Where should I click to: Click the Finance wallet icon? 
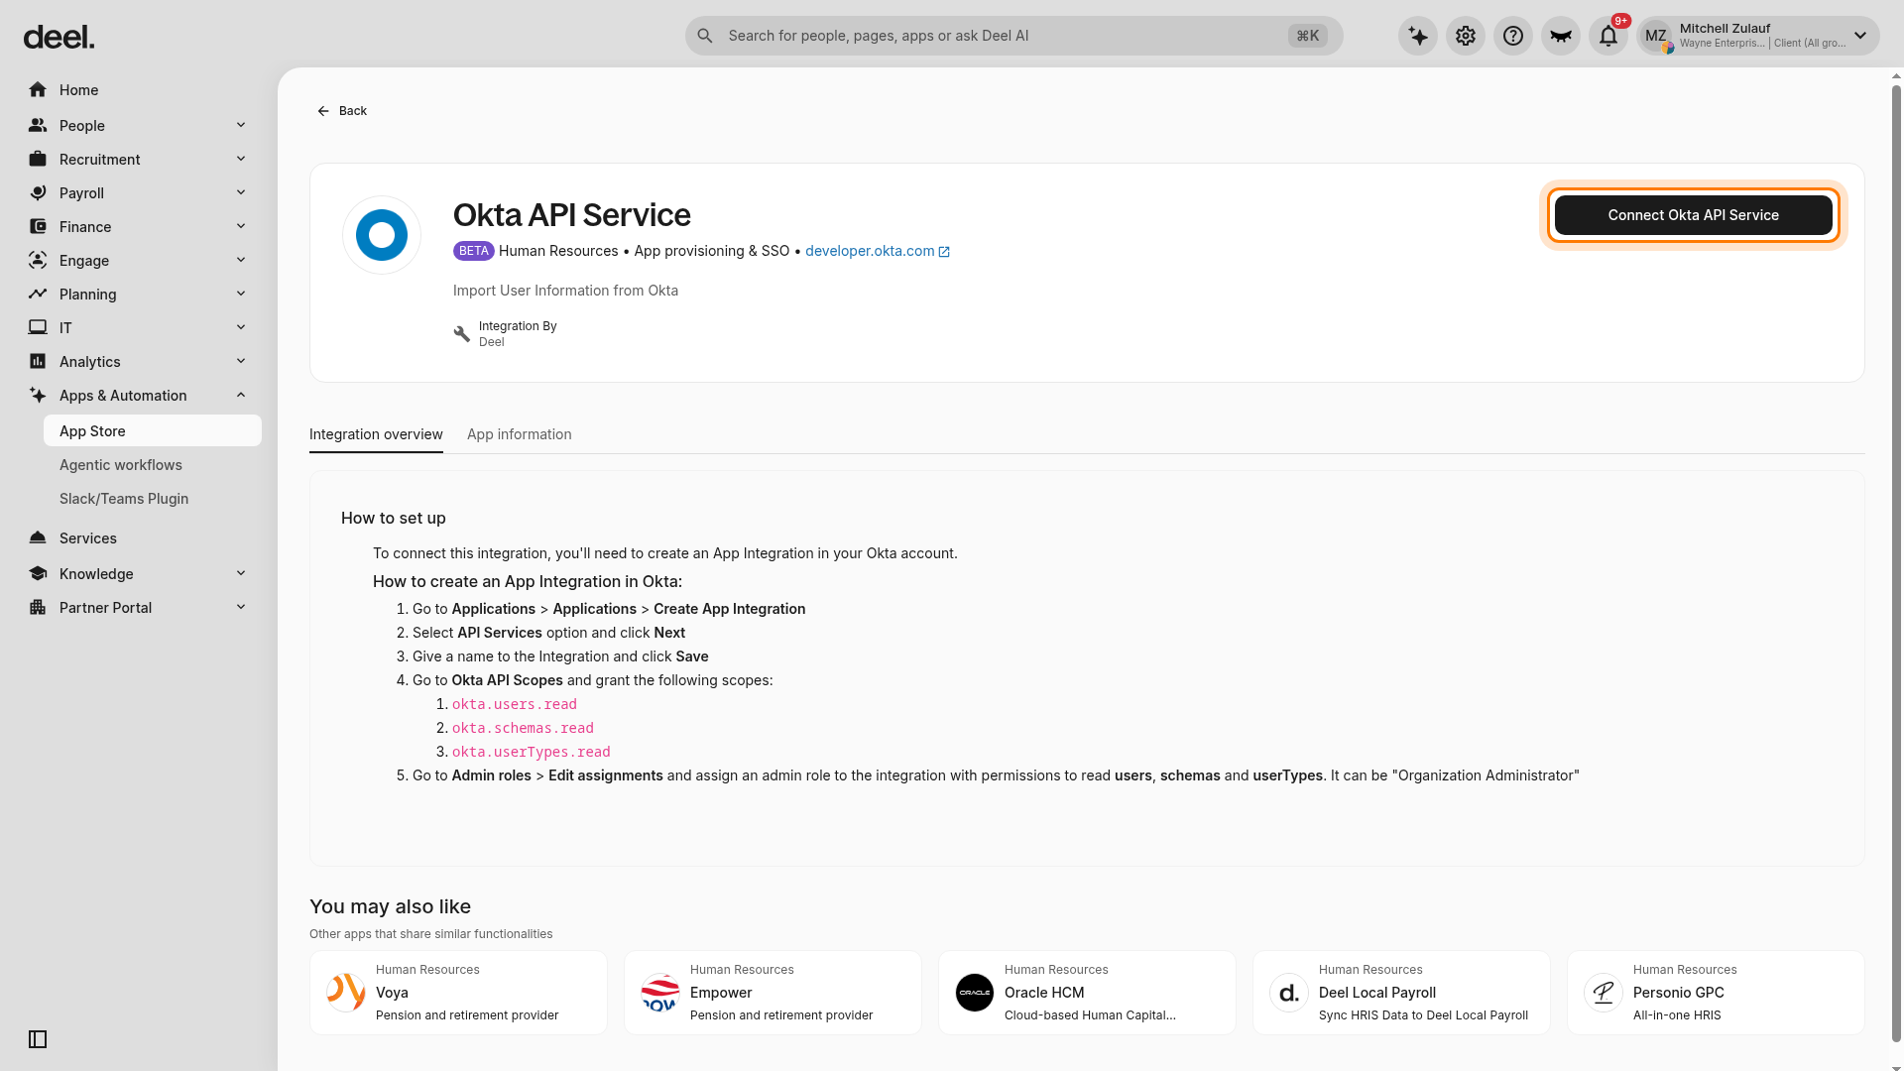pyautogui.click(x=38, y=227)
